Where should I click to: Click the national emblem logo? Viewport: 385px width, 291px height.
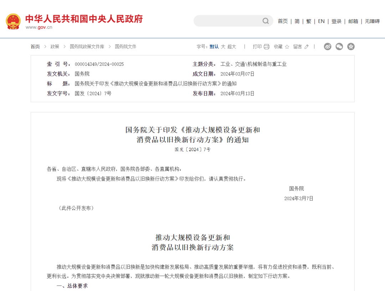[13, 21]
